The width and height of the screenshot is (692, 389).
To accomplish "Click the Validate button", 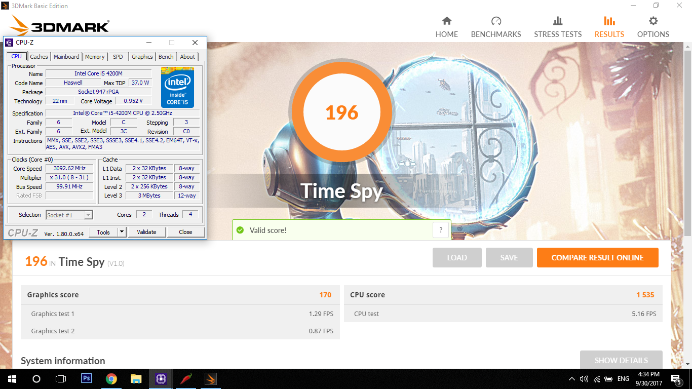I will point(146,232).
